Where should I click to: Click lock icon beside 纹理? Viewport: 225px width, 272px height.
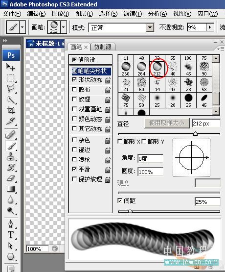[108, 100]
